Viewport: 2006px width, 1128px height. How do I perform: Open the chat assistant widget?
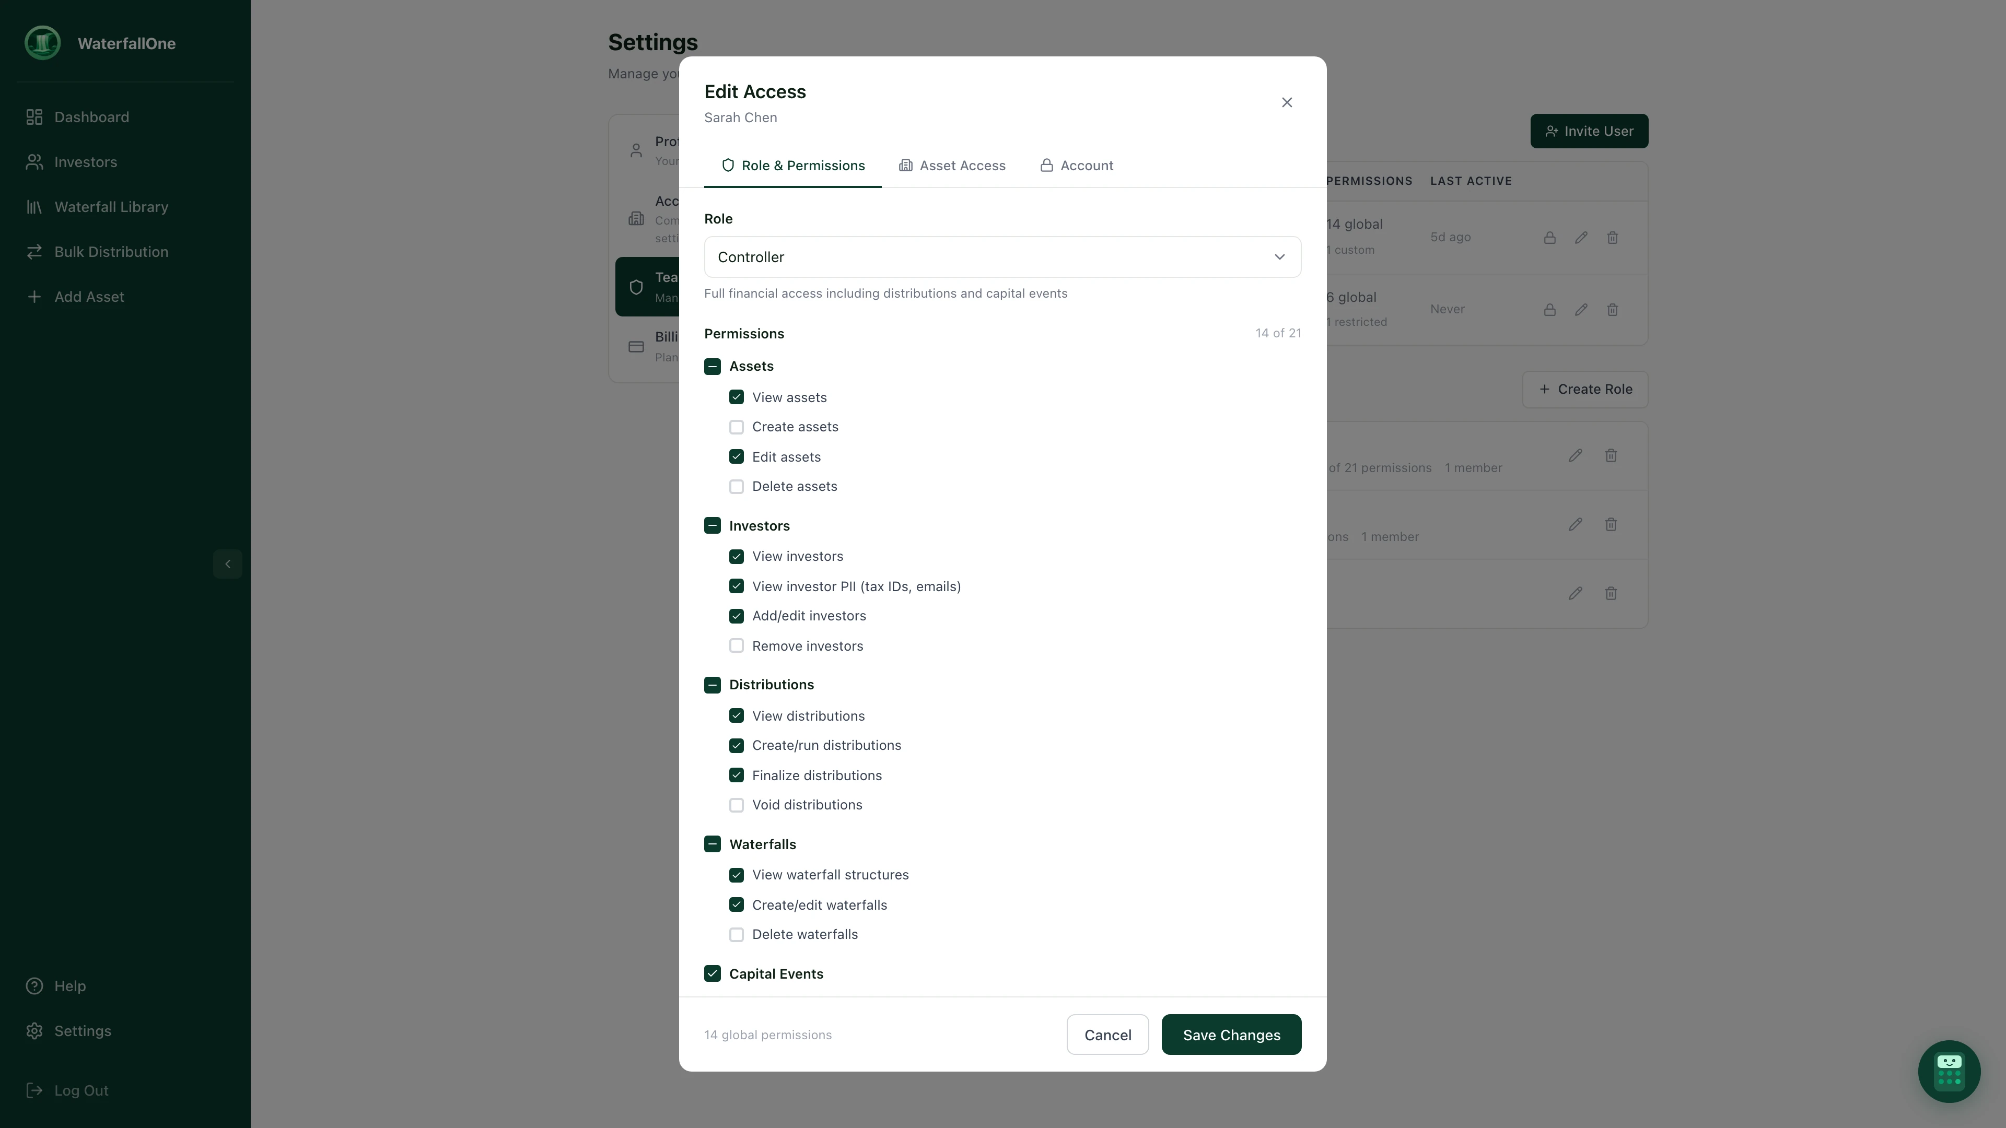pyautogui.click(x=1949, y=1071)
